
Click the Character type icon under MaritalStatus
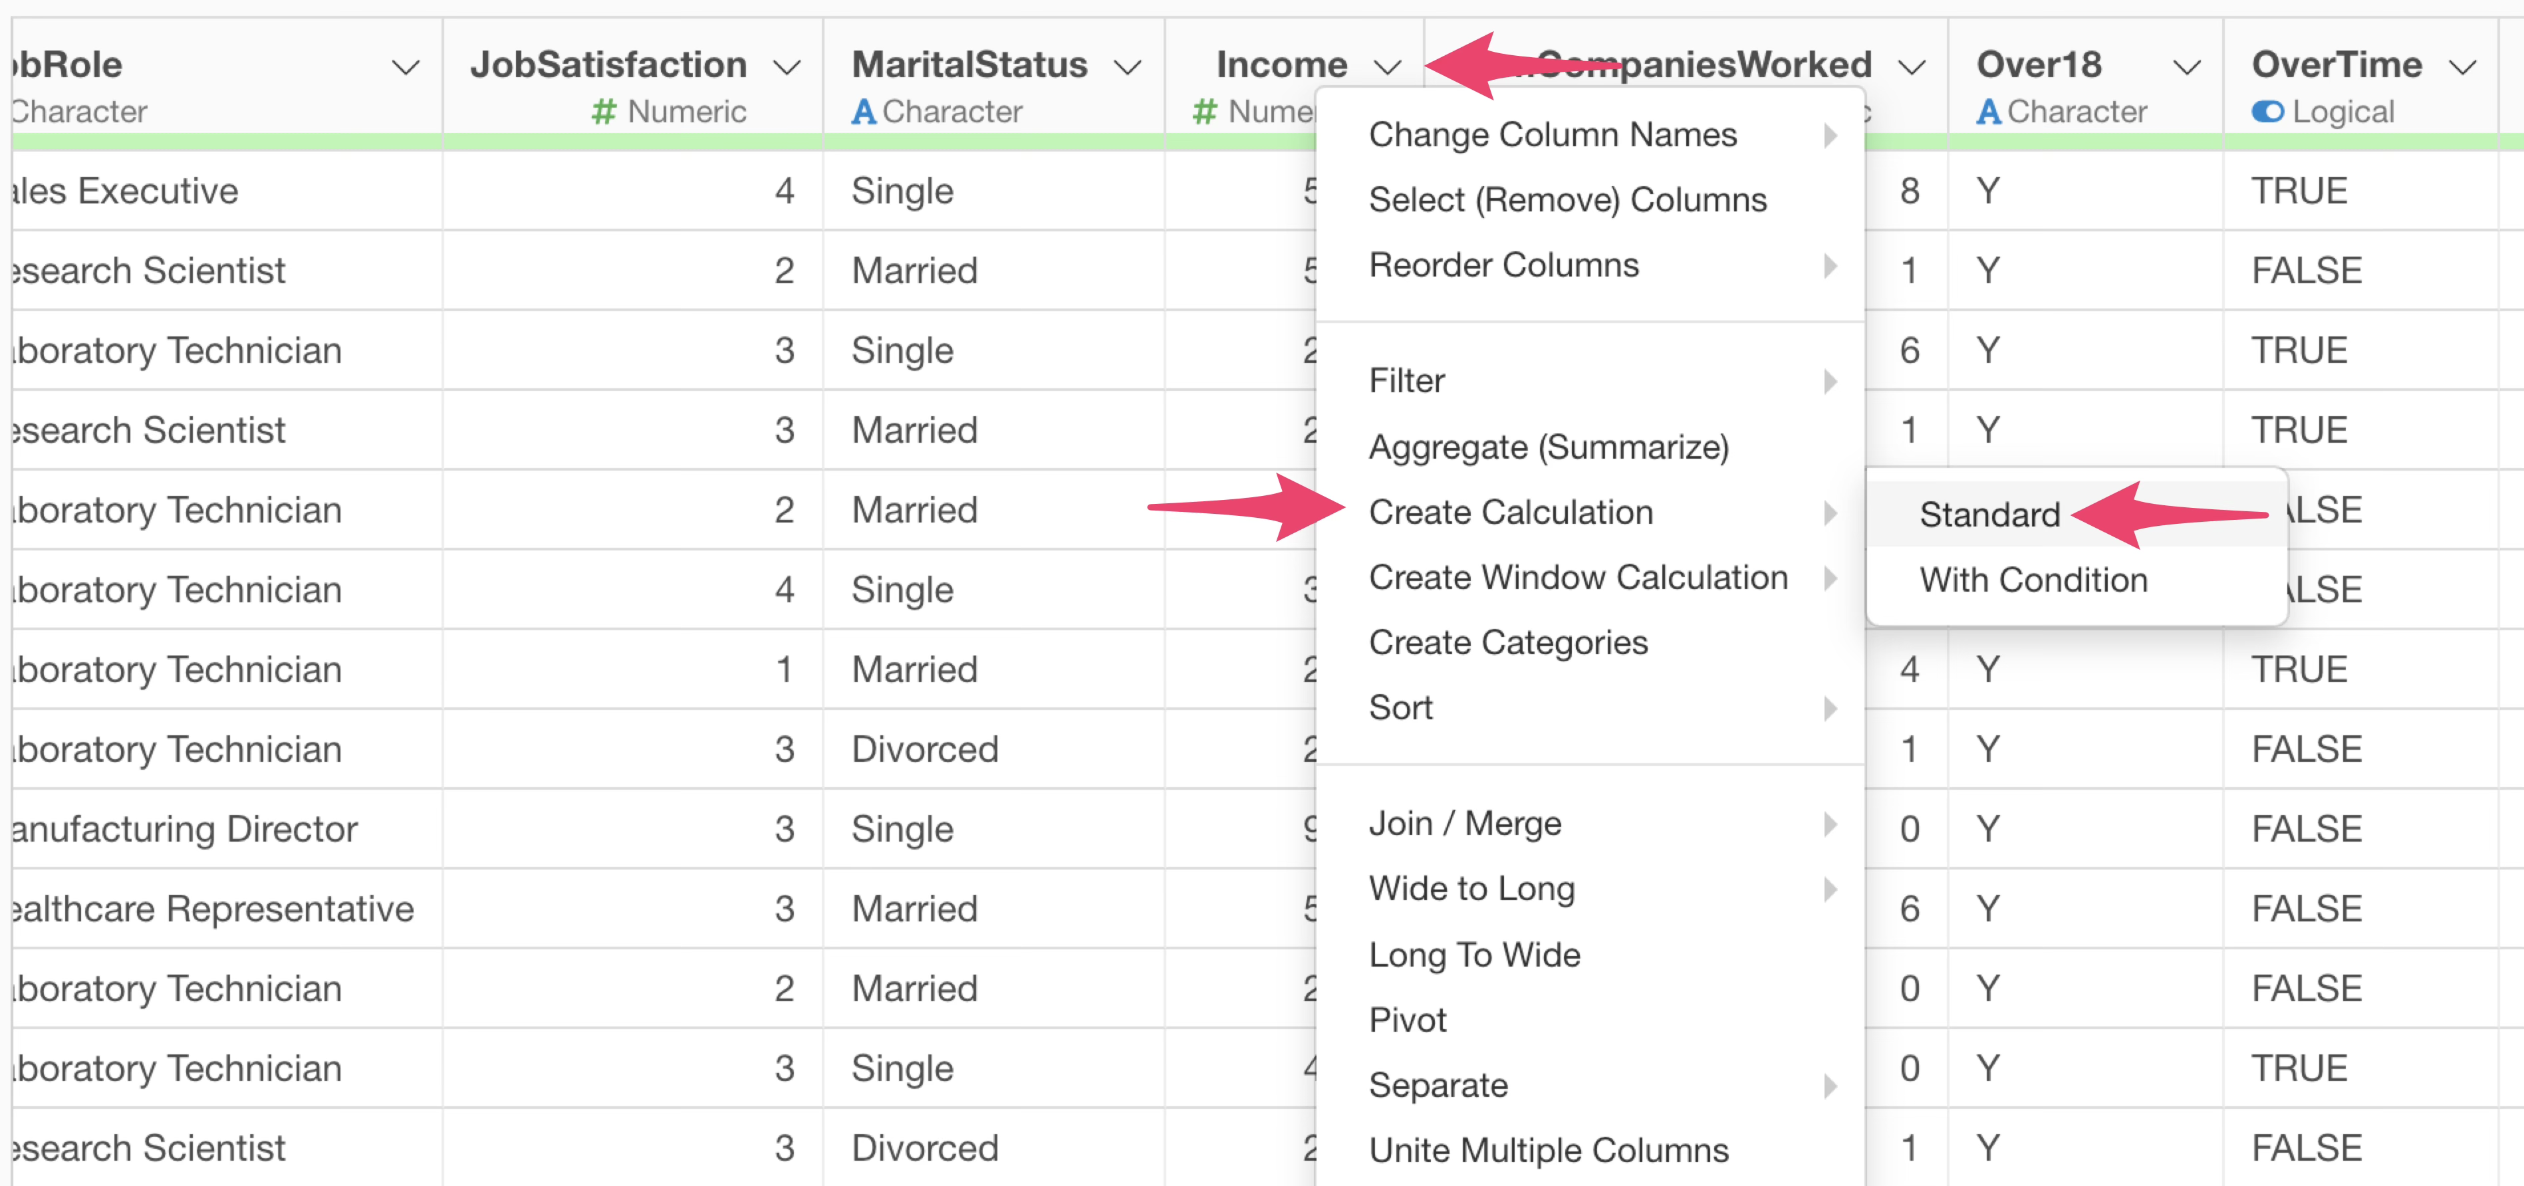(x=863, y=112)
